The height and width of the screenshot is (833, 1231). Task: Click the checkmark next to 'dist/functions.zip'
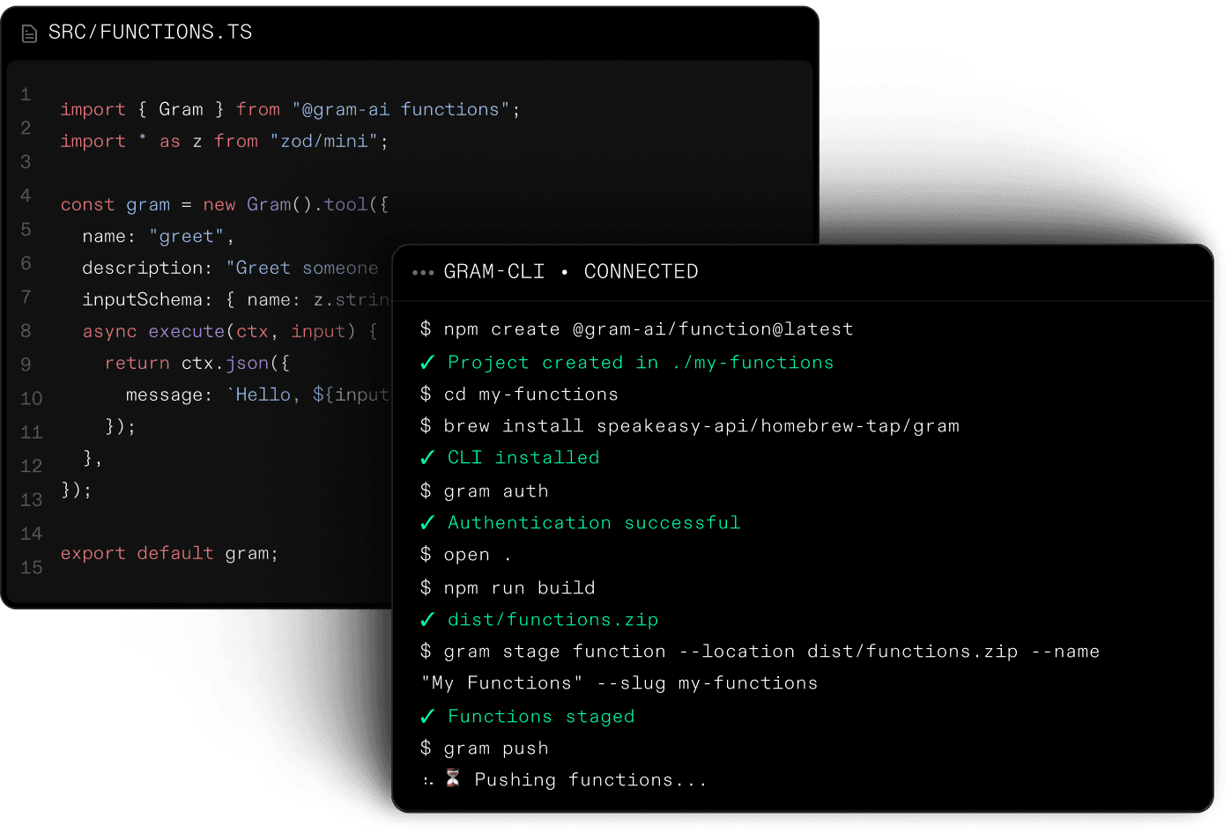pos(426,619)
